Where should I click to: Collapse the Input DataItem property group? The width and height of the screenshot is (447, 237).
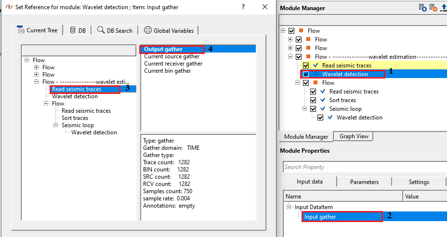click(289, 207)
